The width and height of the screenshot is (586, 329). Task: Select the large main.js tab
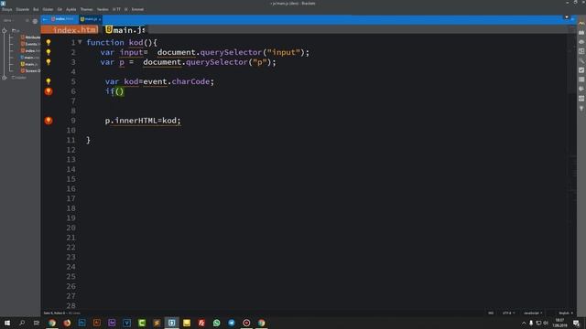[125, 30]
